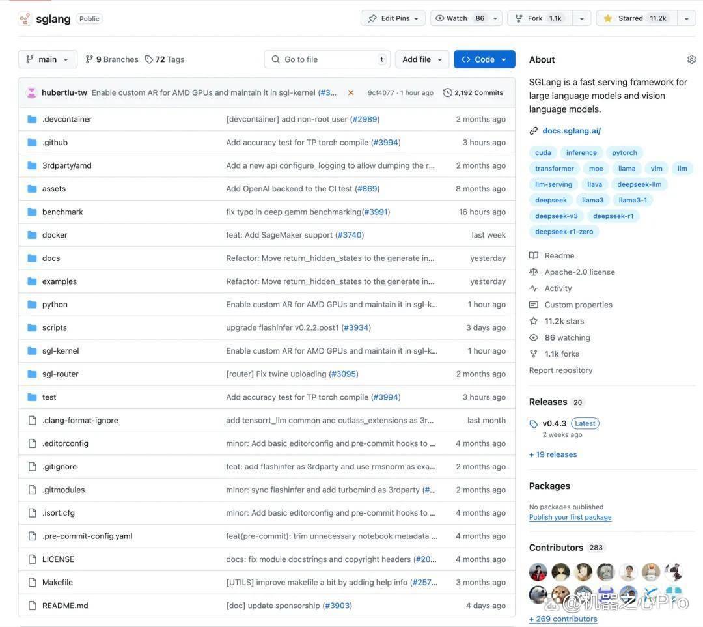Open hubertlu-tw author avatar
This screenshot has width=703, height=627.
point(31,93)
